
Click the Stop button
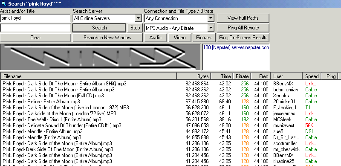point(135,28)
